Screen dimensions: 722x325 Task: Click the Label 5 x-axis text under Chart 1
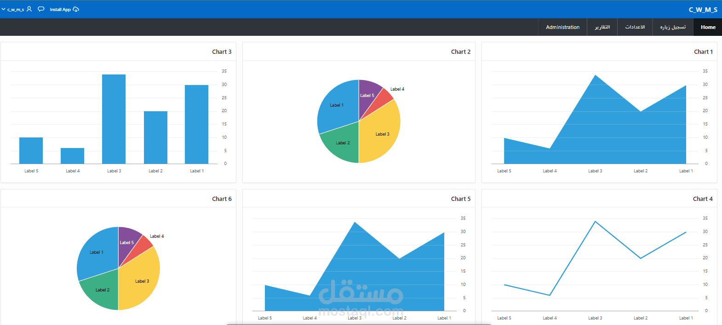[504, 171]
